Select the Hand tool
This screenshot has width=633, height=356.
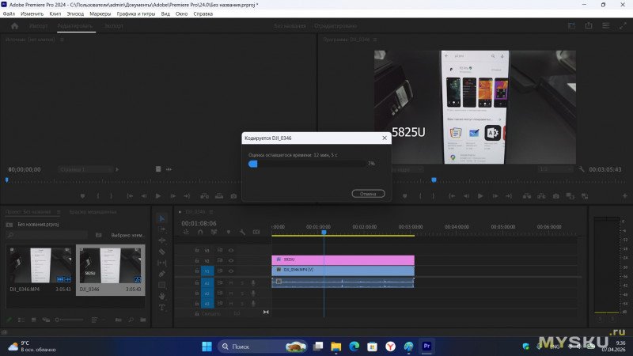162,296
